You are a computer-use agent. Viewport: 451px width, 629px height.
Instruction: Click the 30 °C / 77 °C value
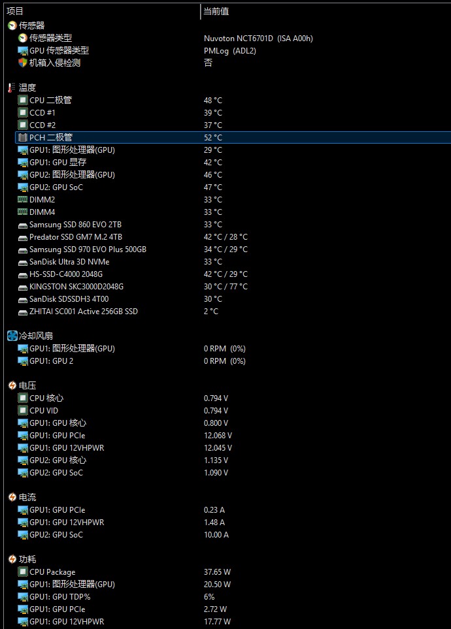point(225,287)
